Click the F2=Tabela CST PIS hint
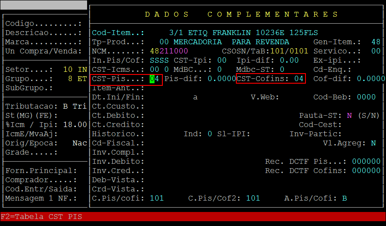This screenshot has height=226, width=386. [x=41, y=217]
